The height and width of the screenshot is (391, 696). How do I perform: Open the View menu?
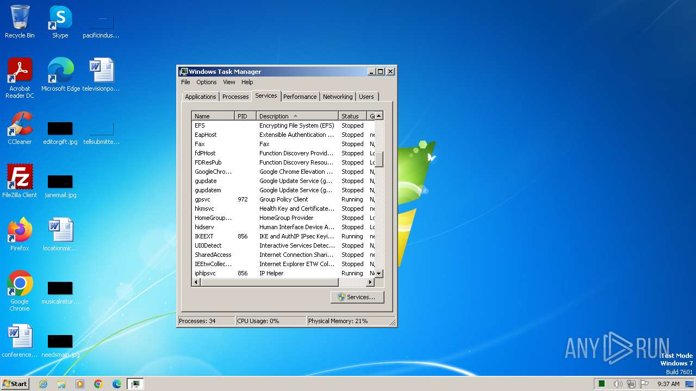(229, 82)
